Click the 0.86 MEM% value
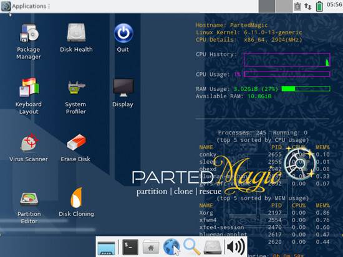Image resolution: width=343 pixels, height=257 pixels. [322, 213]
